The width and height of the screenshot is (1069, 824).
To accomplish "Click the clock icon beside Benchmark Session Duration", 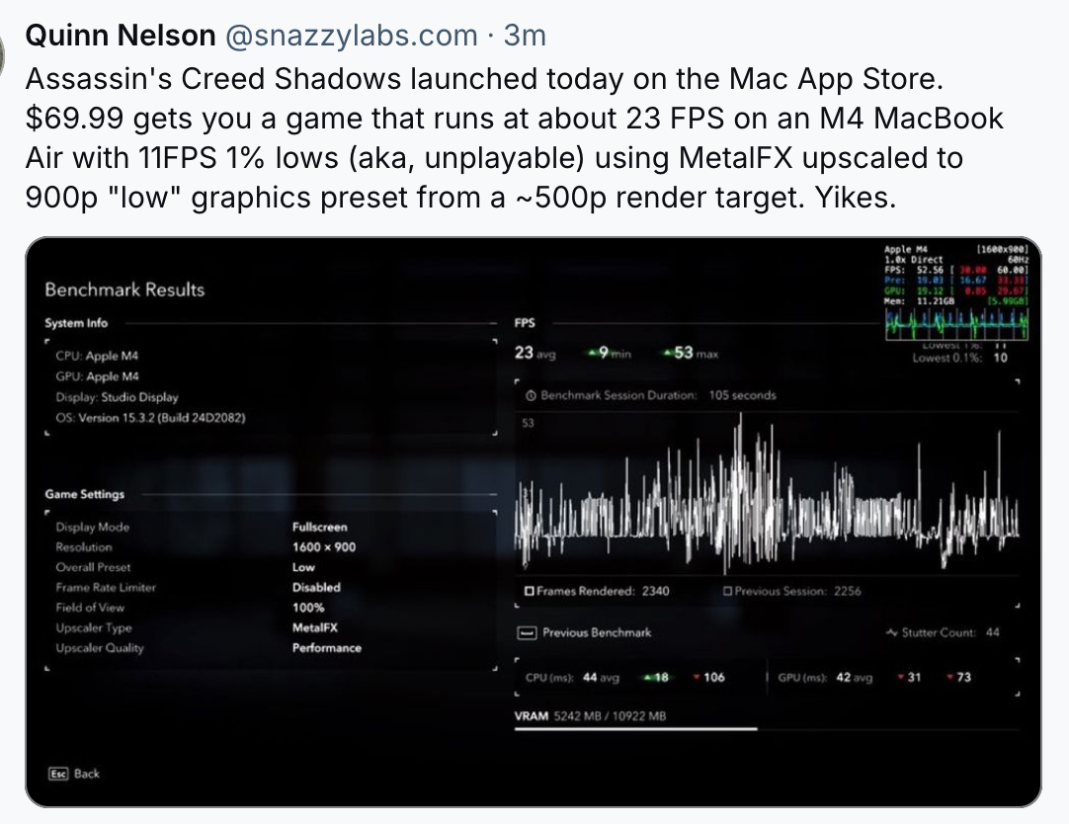I will pos(532,395).
